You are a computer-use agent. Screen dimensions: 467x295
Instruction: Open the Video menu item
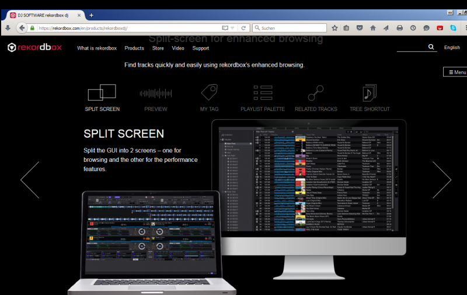pos(178,48)
